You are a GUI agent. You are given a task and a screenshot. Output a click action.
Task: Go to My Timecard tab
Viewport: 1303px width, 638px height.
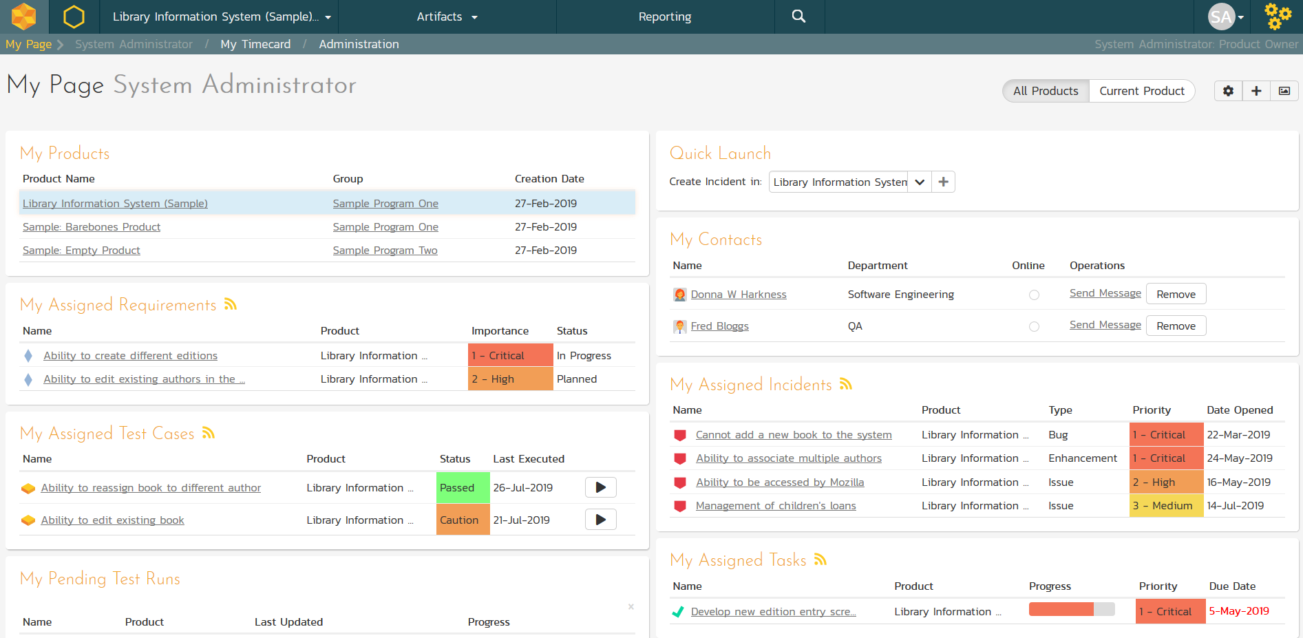(x=255, y=44)
